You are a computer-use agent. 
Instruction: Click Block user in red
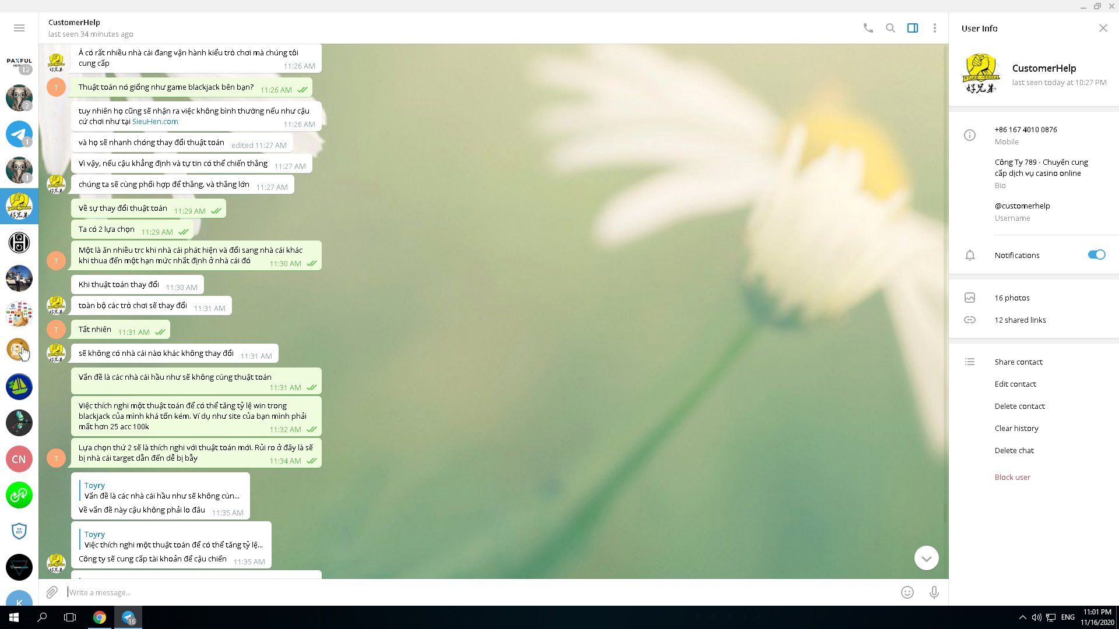1012,477
